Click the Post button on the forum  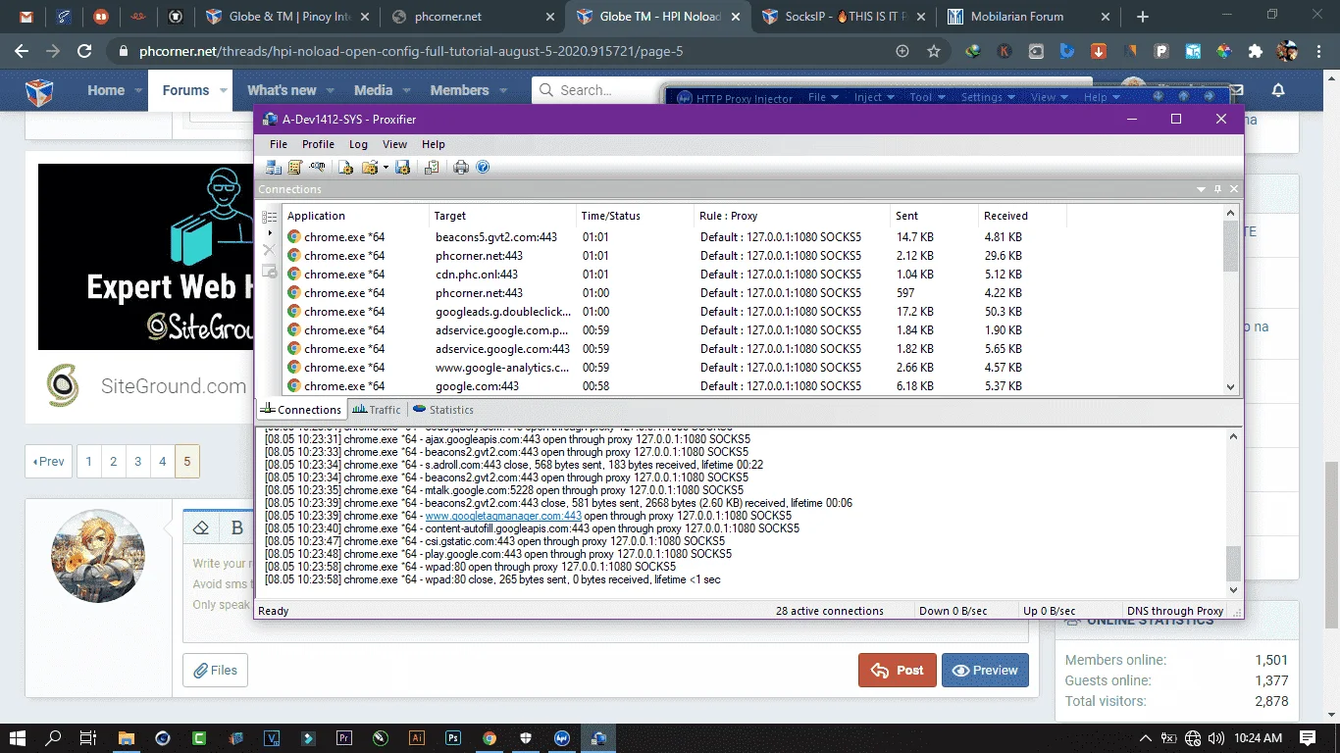[898, 671]
